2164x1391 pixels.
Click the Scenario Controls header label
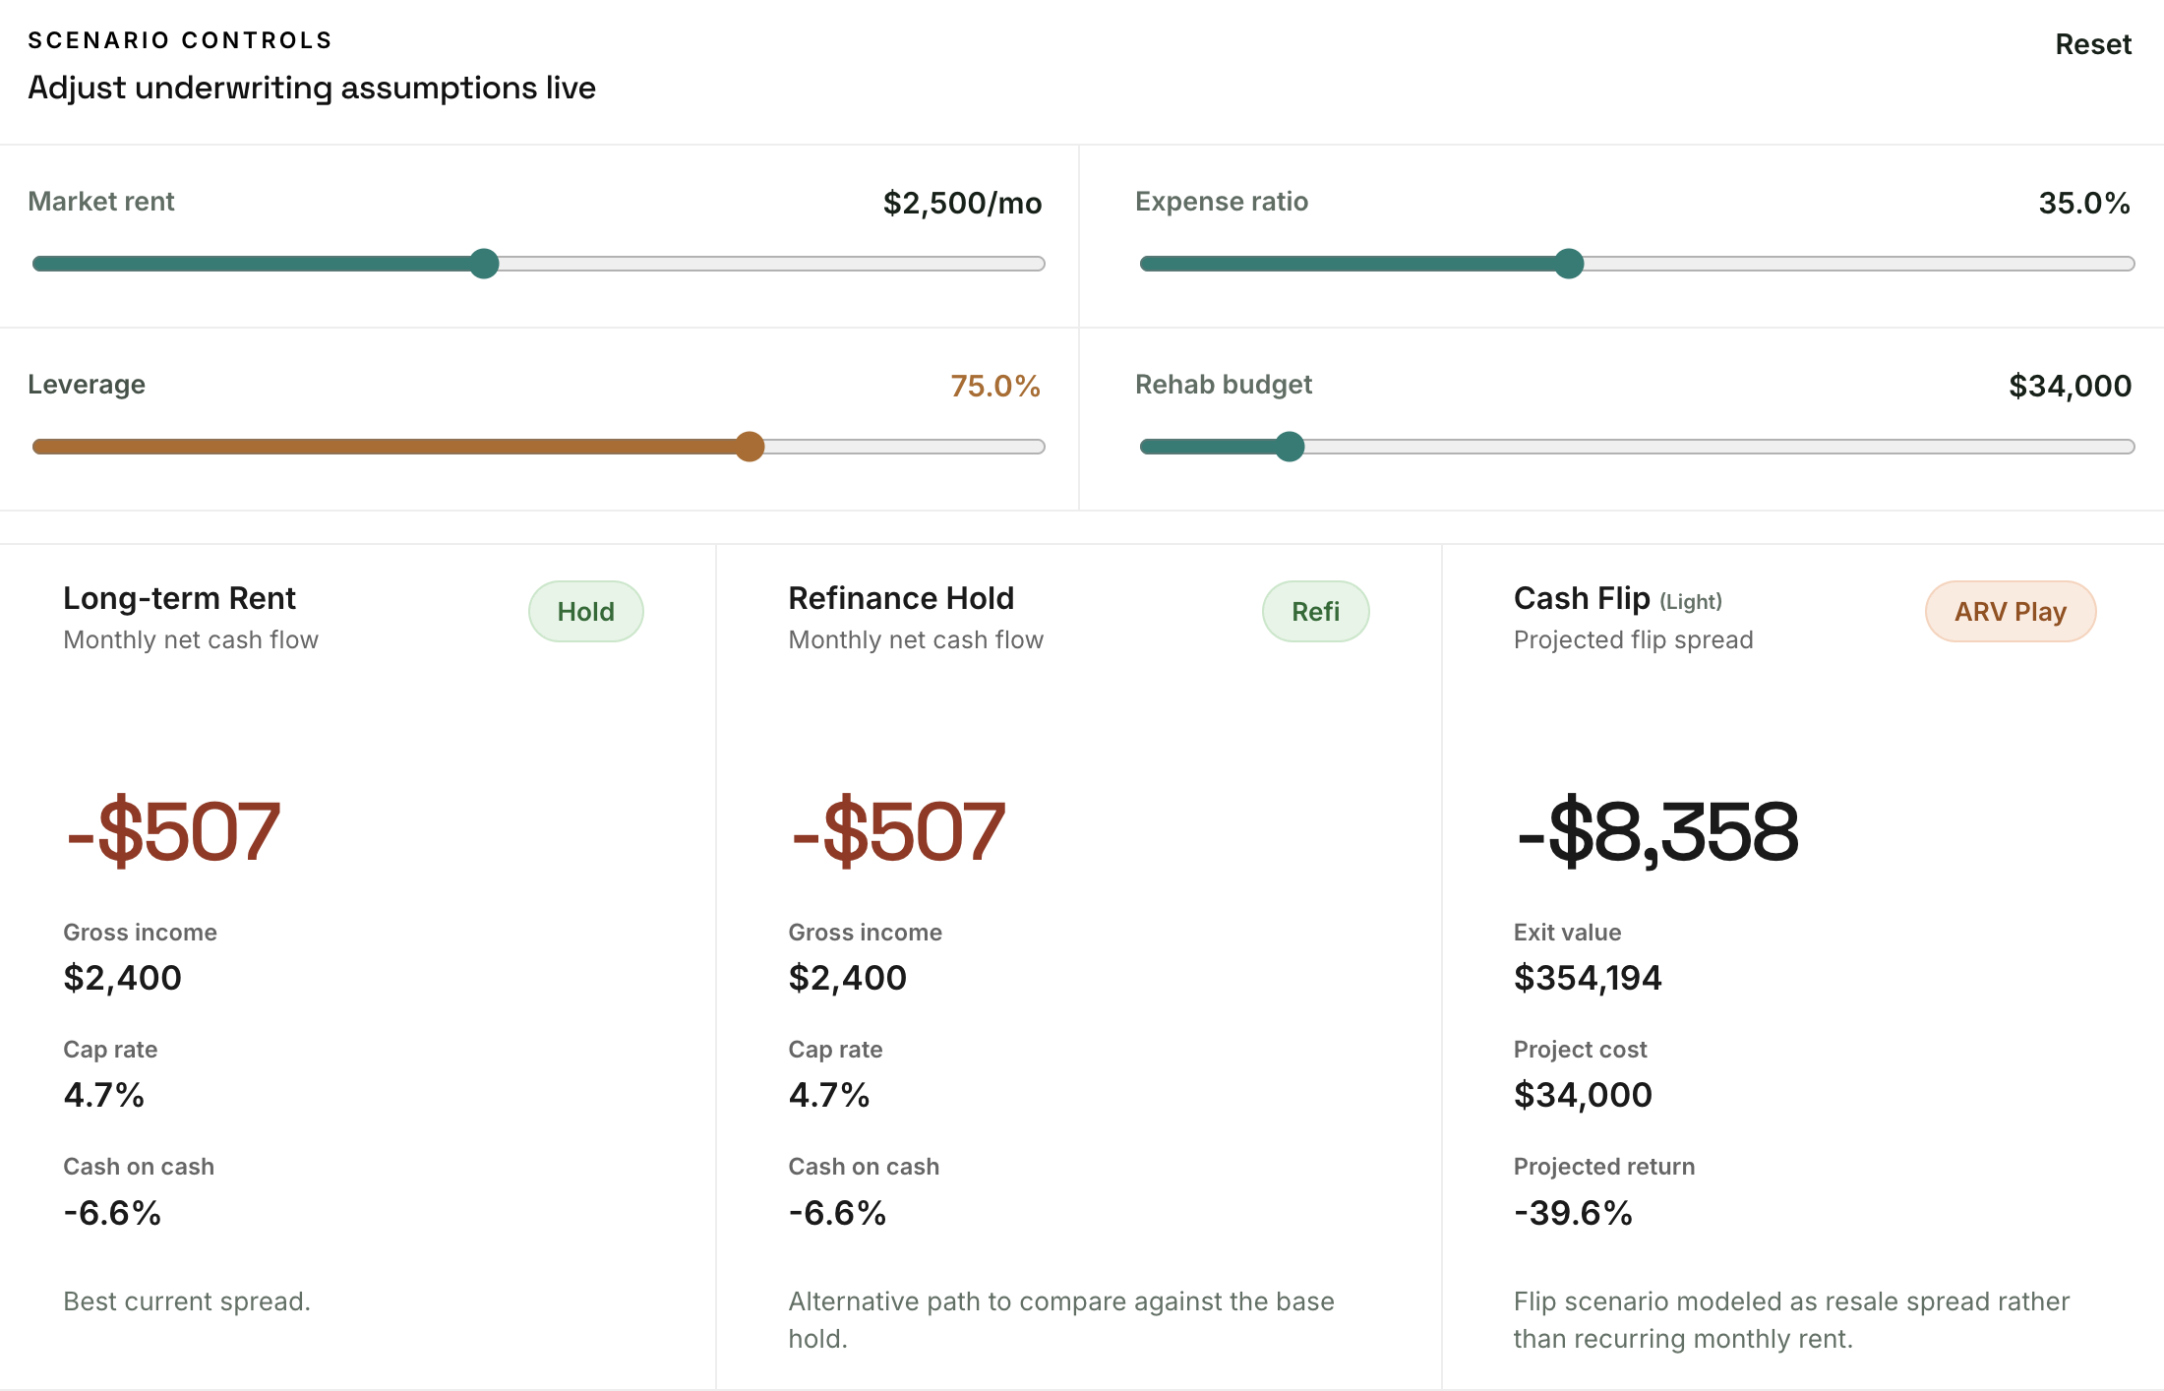click(x=180, y=39)
